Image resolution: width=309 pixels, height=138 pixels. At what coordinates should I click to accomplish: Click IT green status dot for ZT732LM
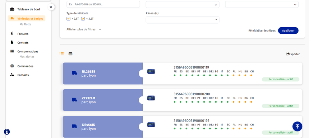[x=222, y=102]
